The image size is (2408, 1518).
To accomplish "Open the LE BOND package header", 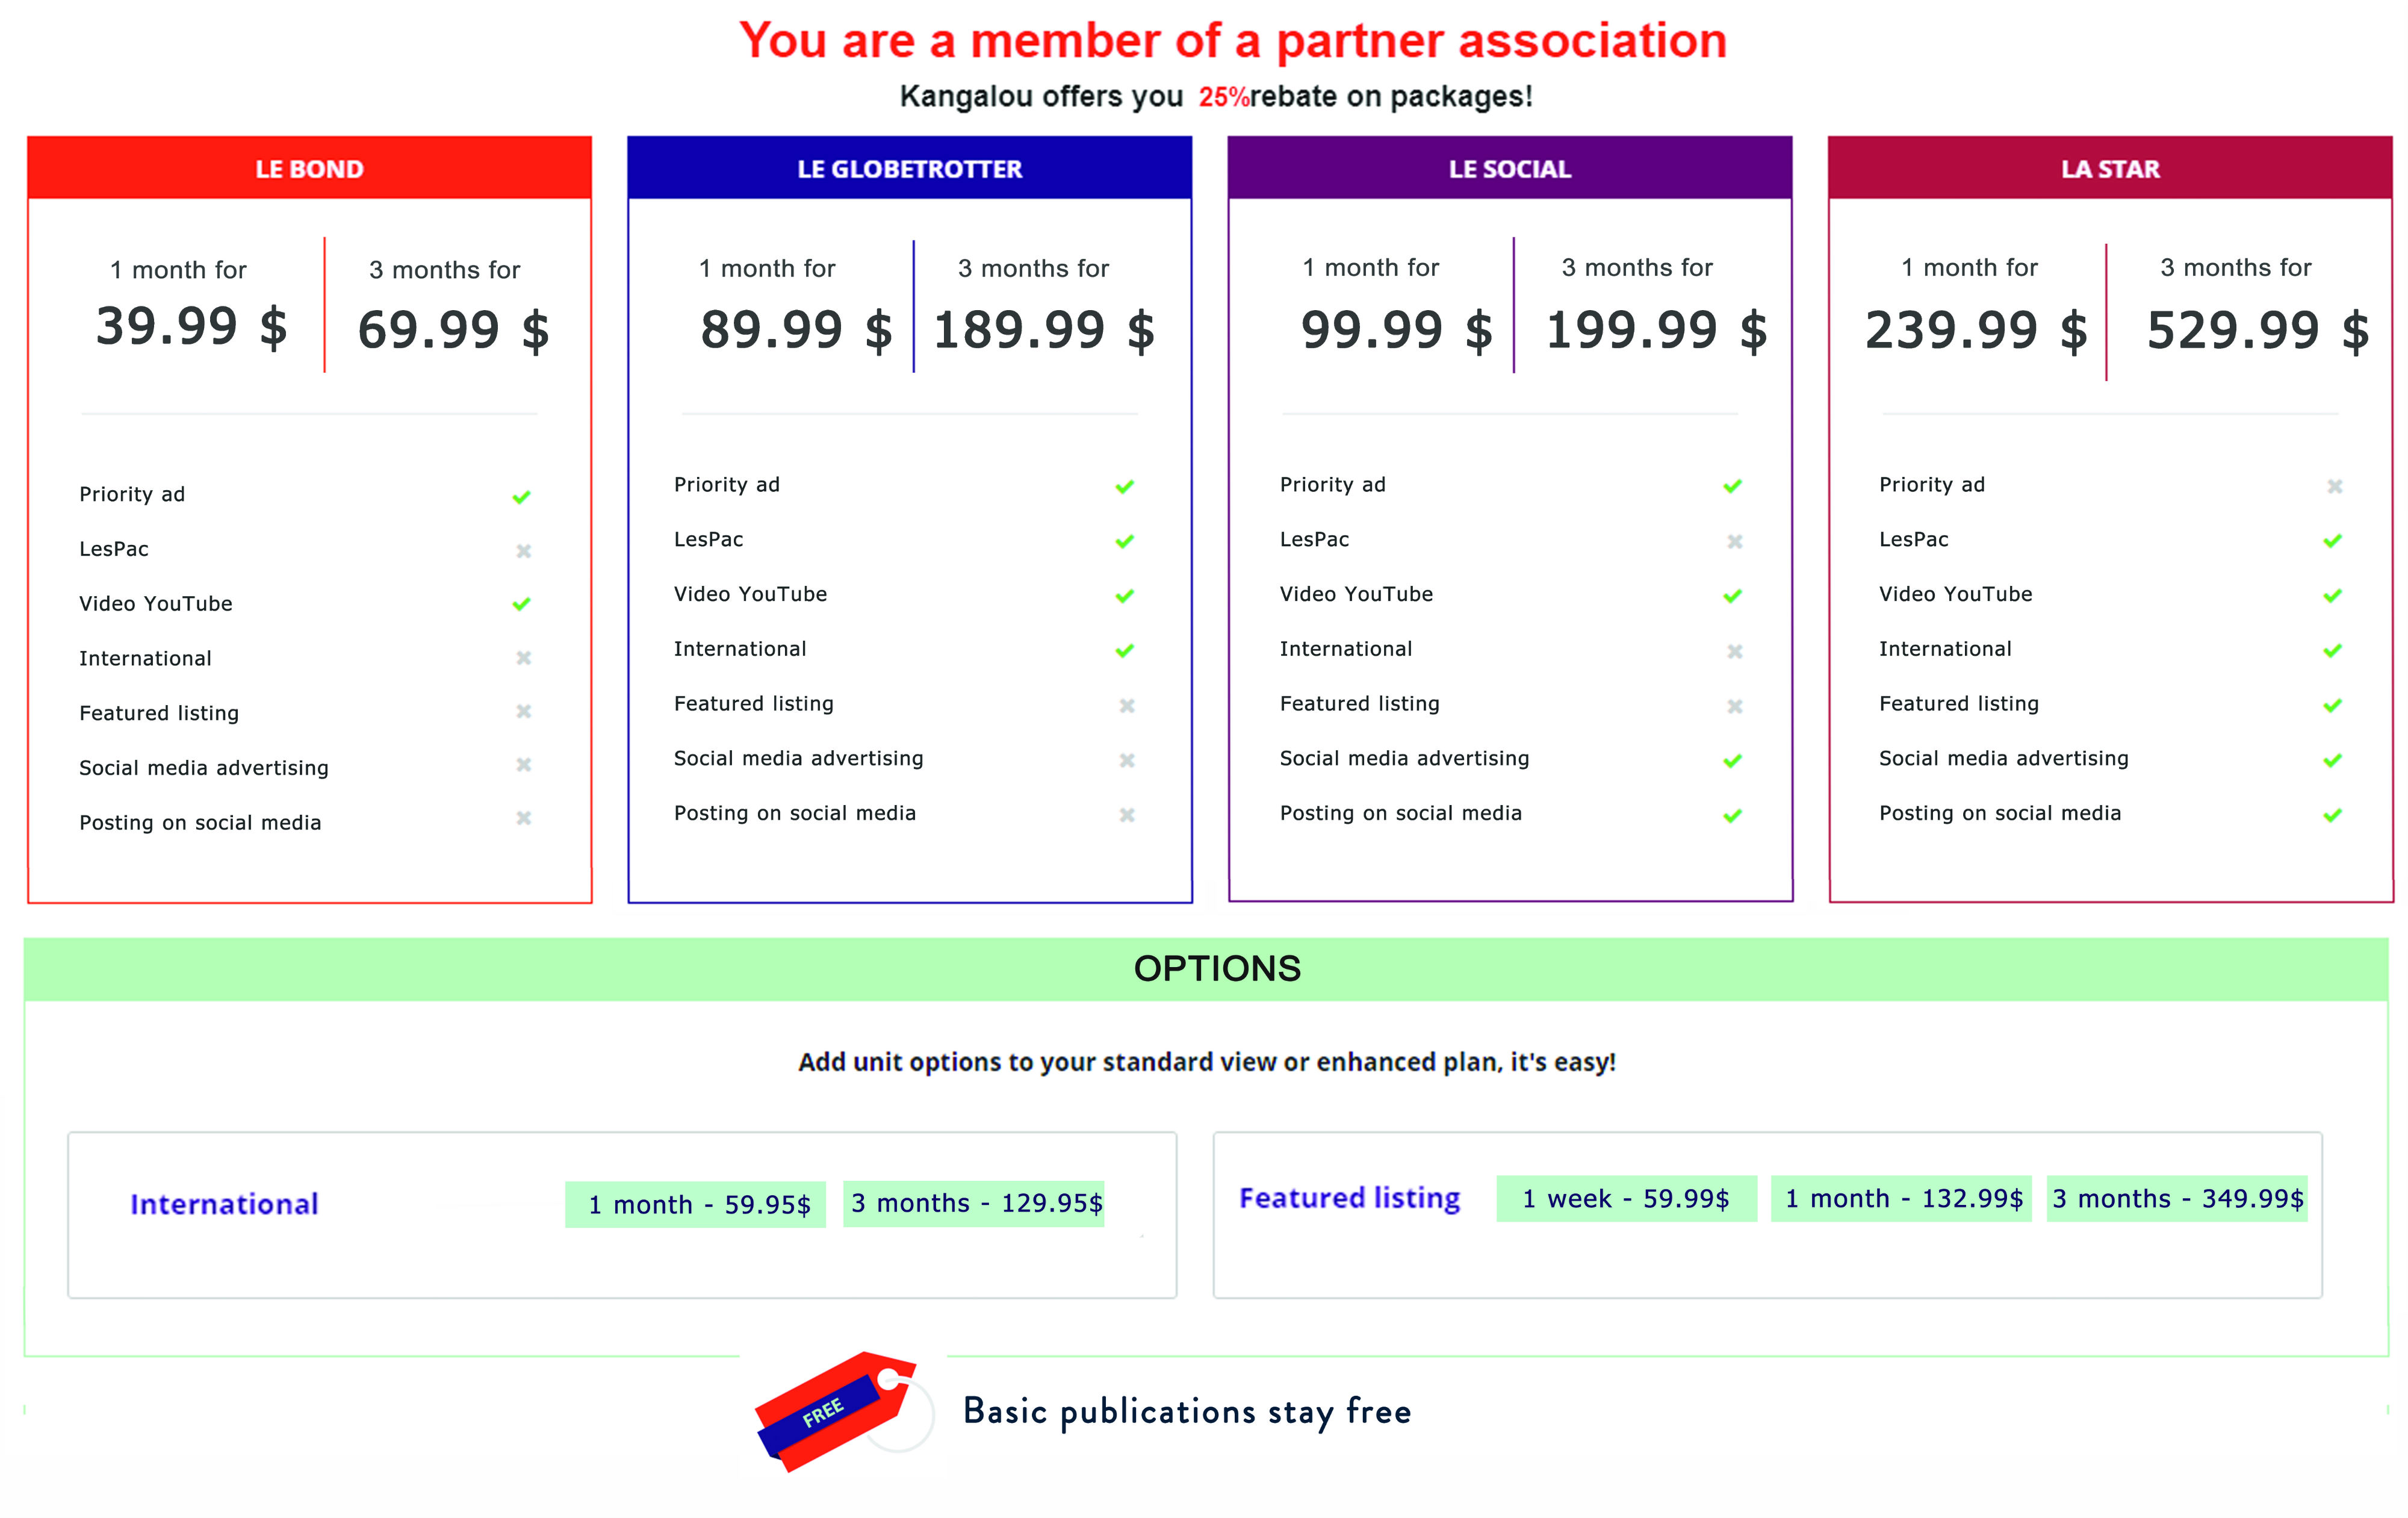I will (x=310, y=168).
